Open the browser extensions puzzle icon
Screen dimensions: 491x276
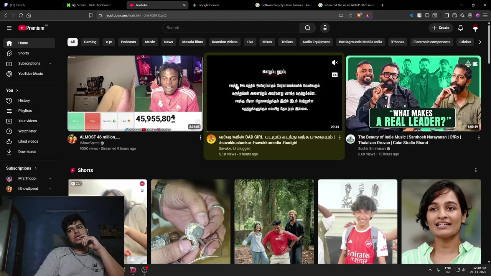[427, 15]
